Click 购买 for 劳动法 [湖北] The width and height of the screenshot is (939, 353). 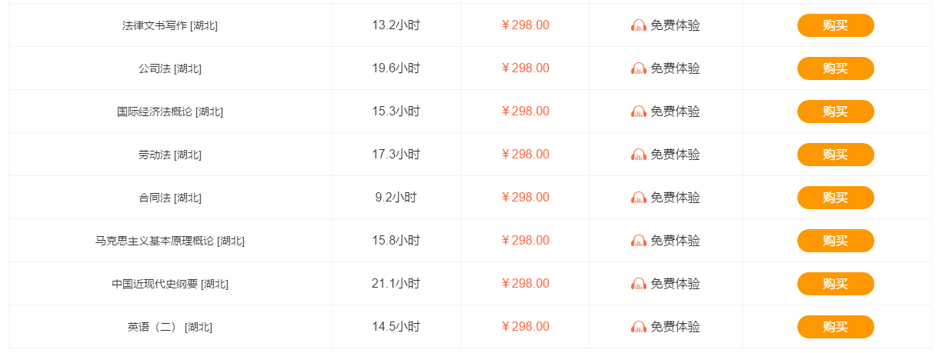[835, 155]
